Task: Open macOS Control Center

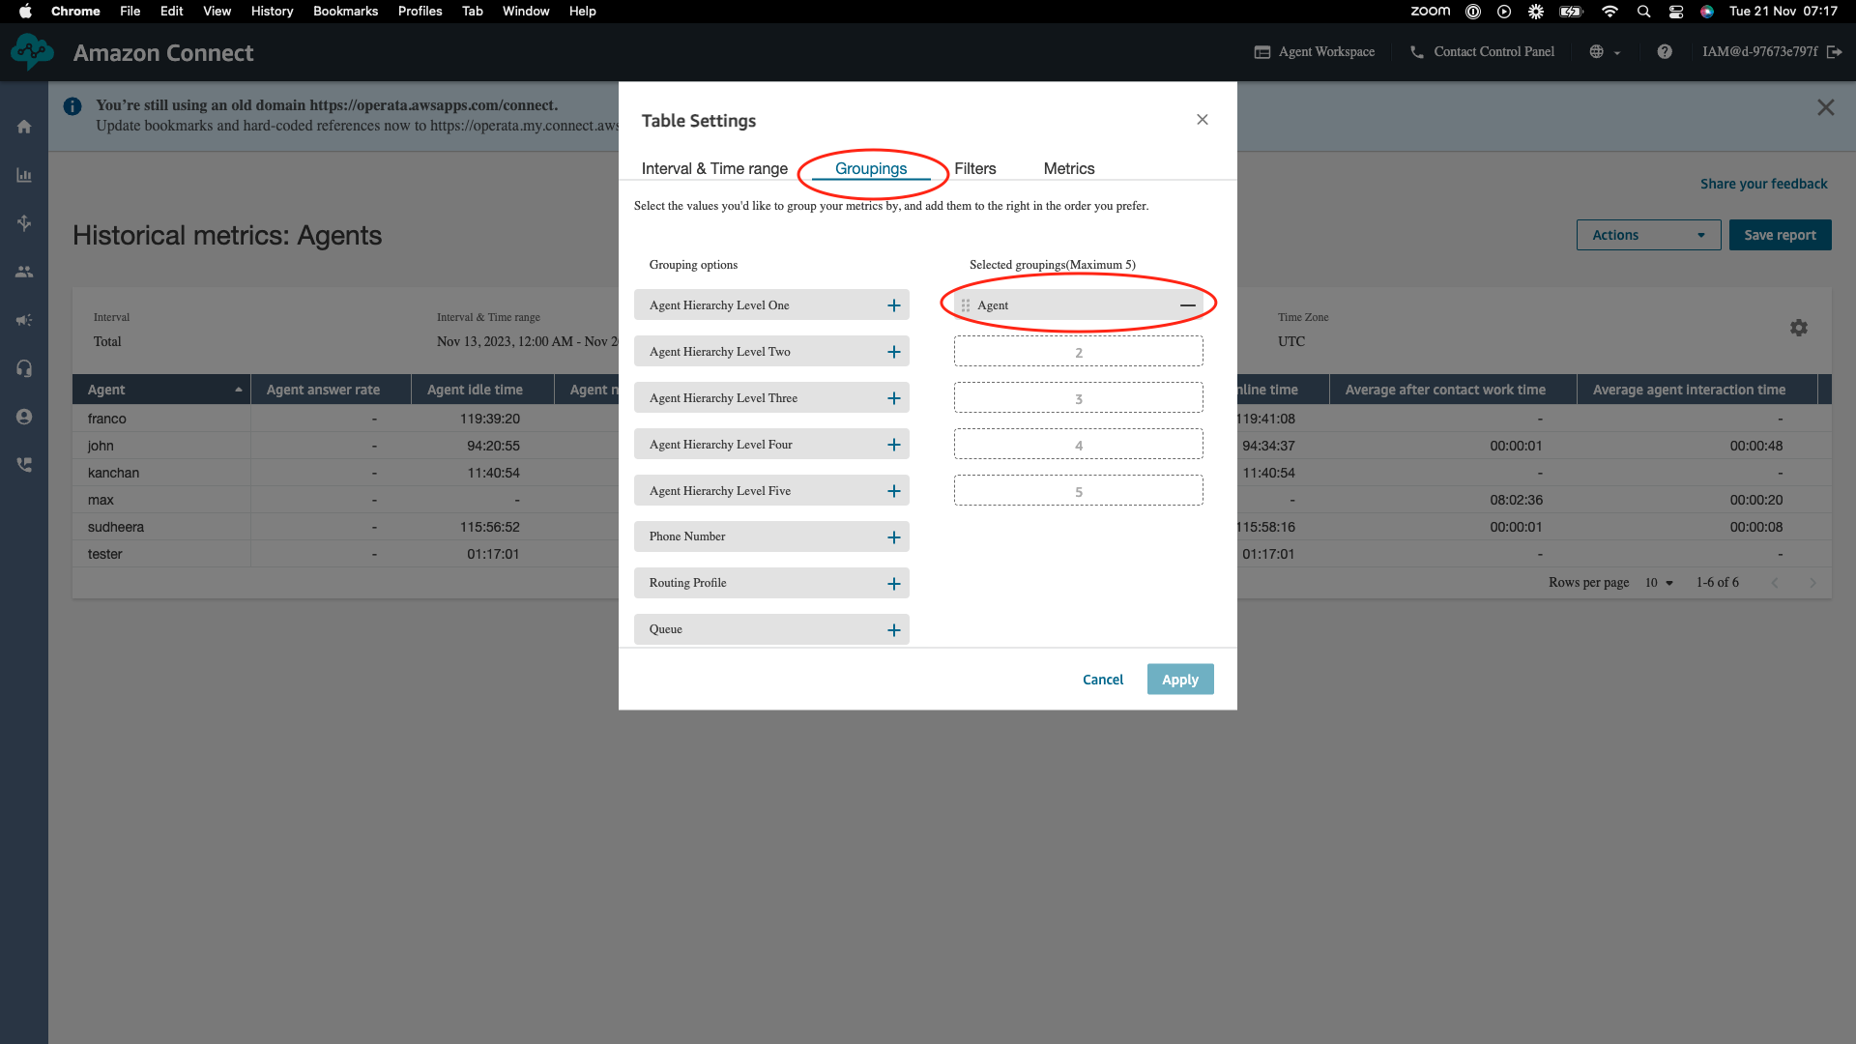Action: click(x=1676, y=12)
